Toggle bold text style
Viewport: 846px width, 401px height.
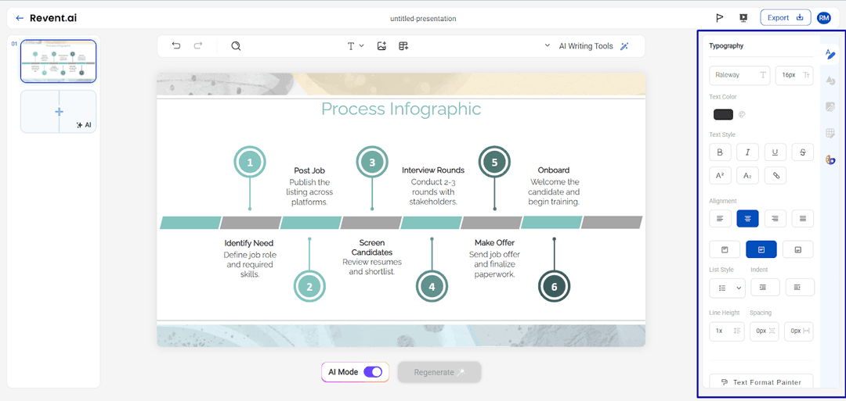point(720,152)
